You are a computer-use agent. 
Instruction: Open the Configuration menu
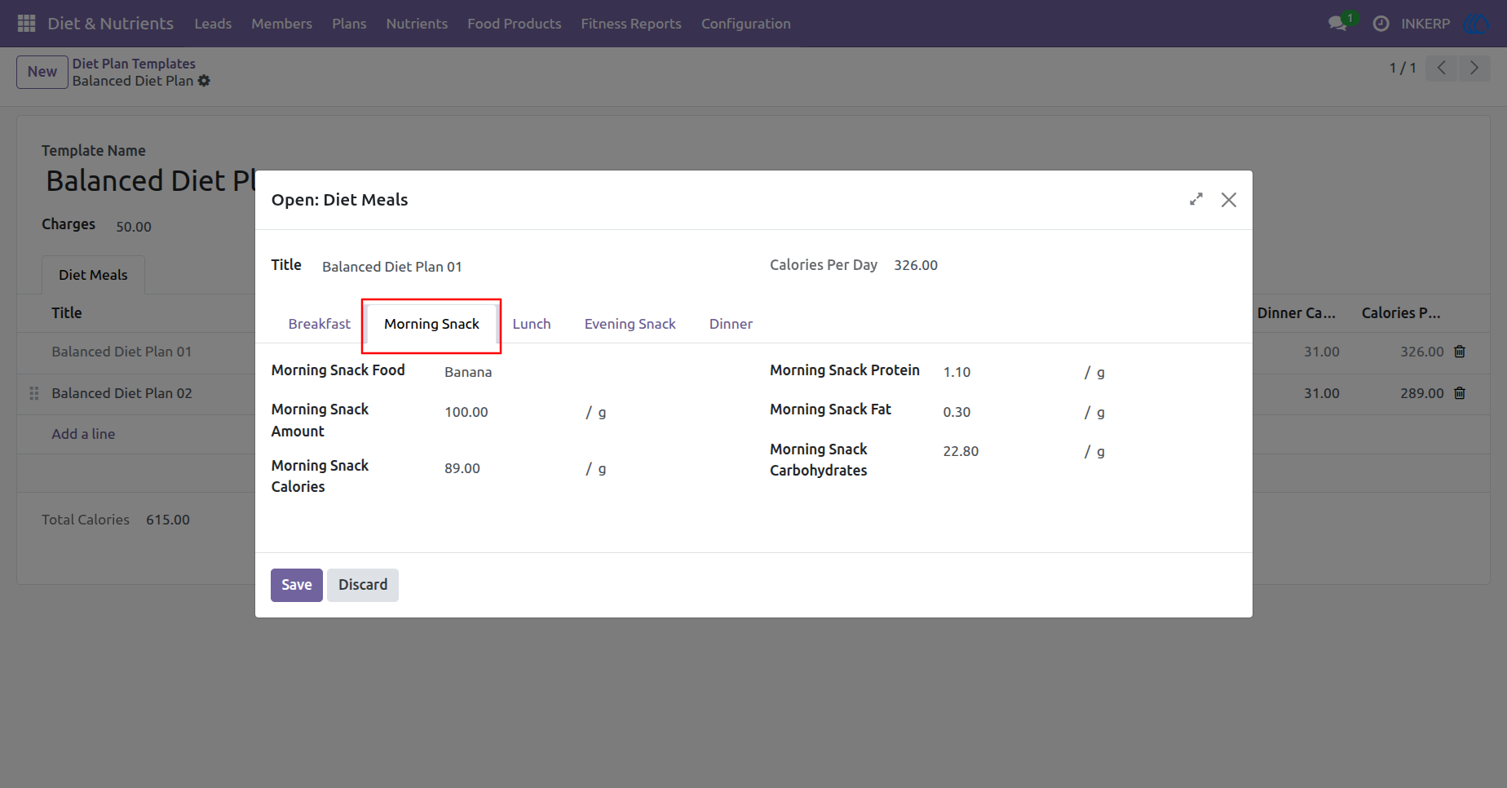(x=746, y=24)
